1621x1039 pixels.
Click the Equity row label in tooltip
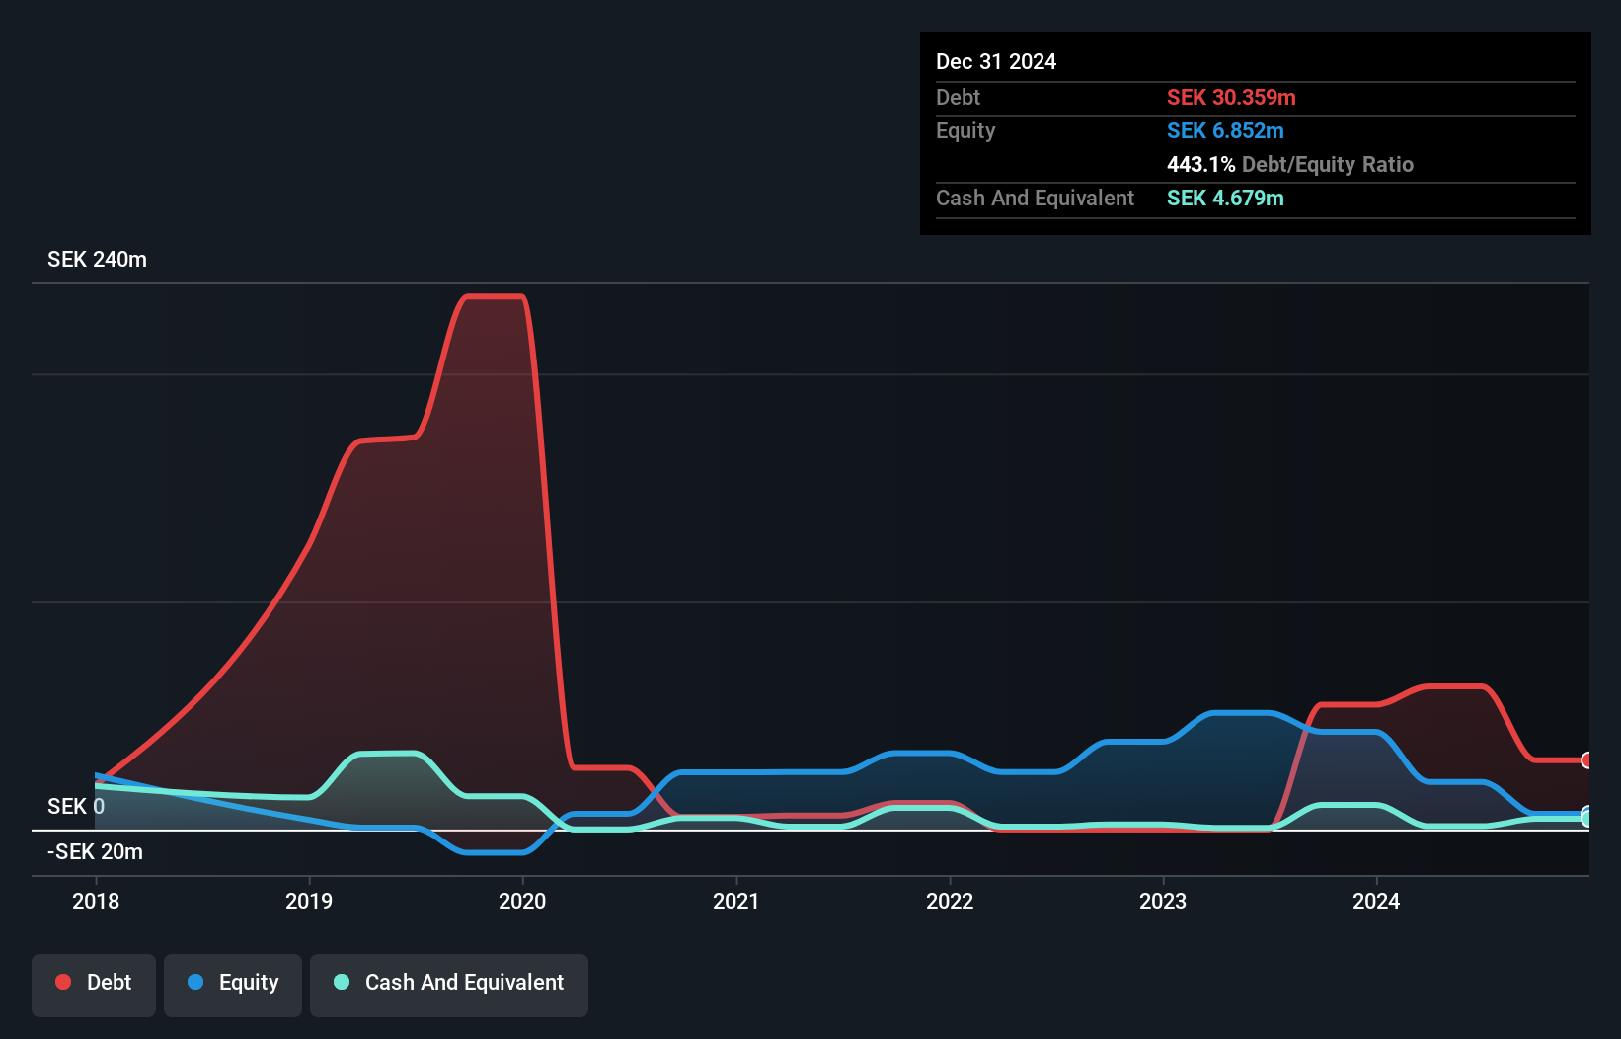pos(965,130)
